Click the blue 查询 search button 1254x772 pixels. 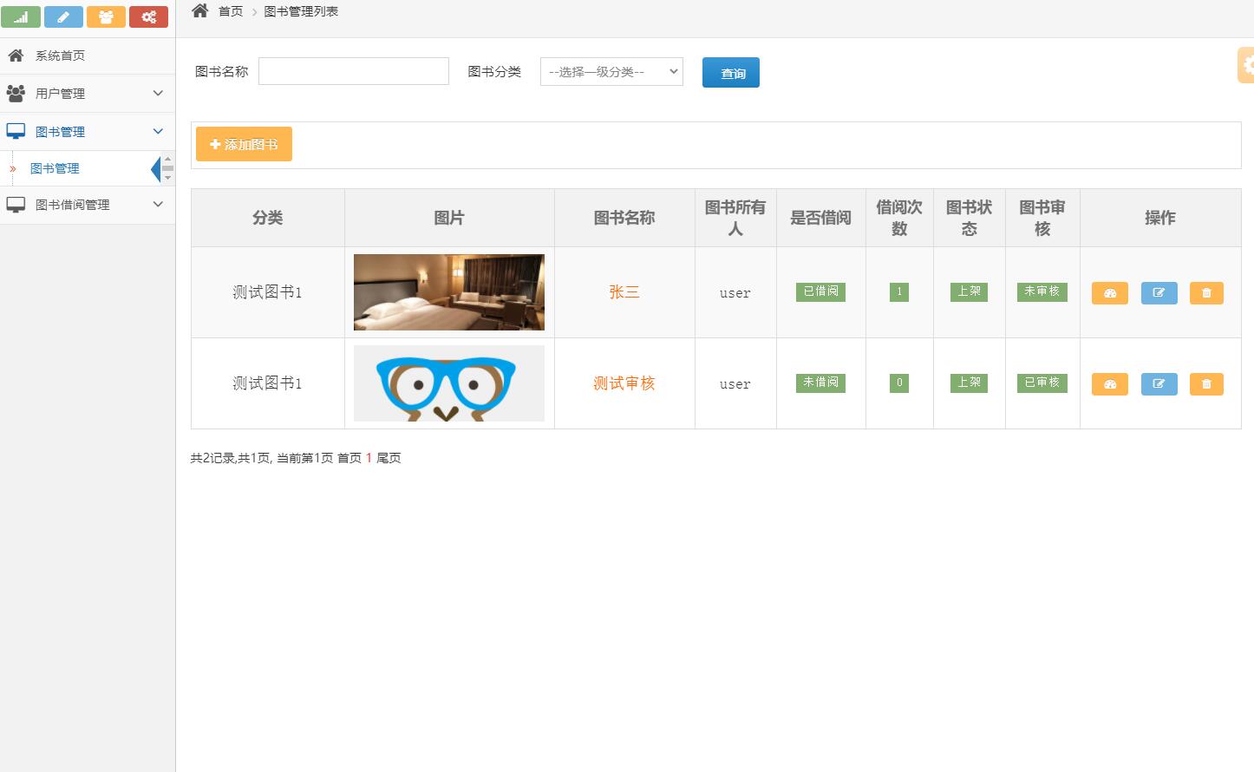(730, 73)
